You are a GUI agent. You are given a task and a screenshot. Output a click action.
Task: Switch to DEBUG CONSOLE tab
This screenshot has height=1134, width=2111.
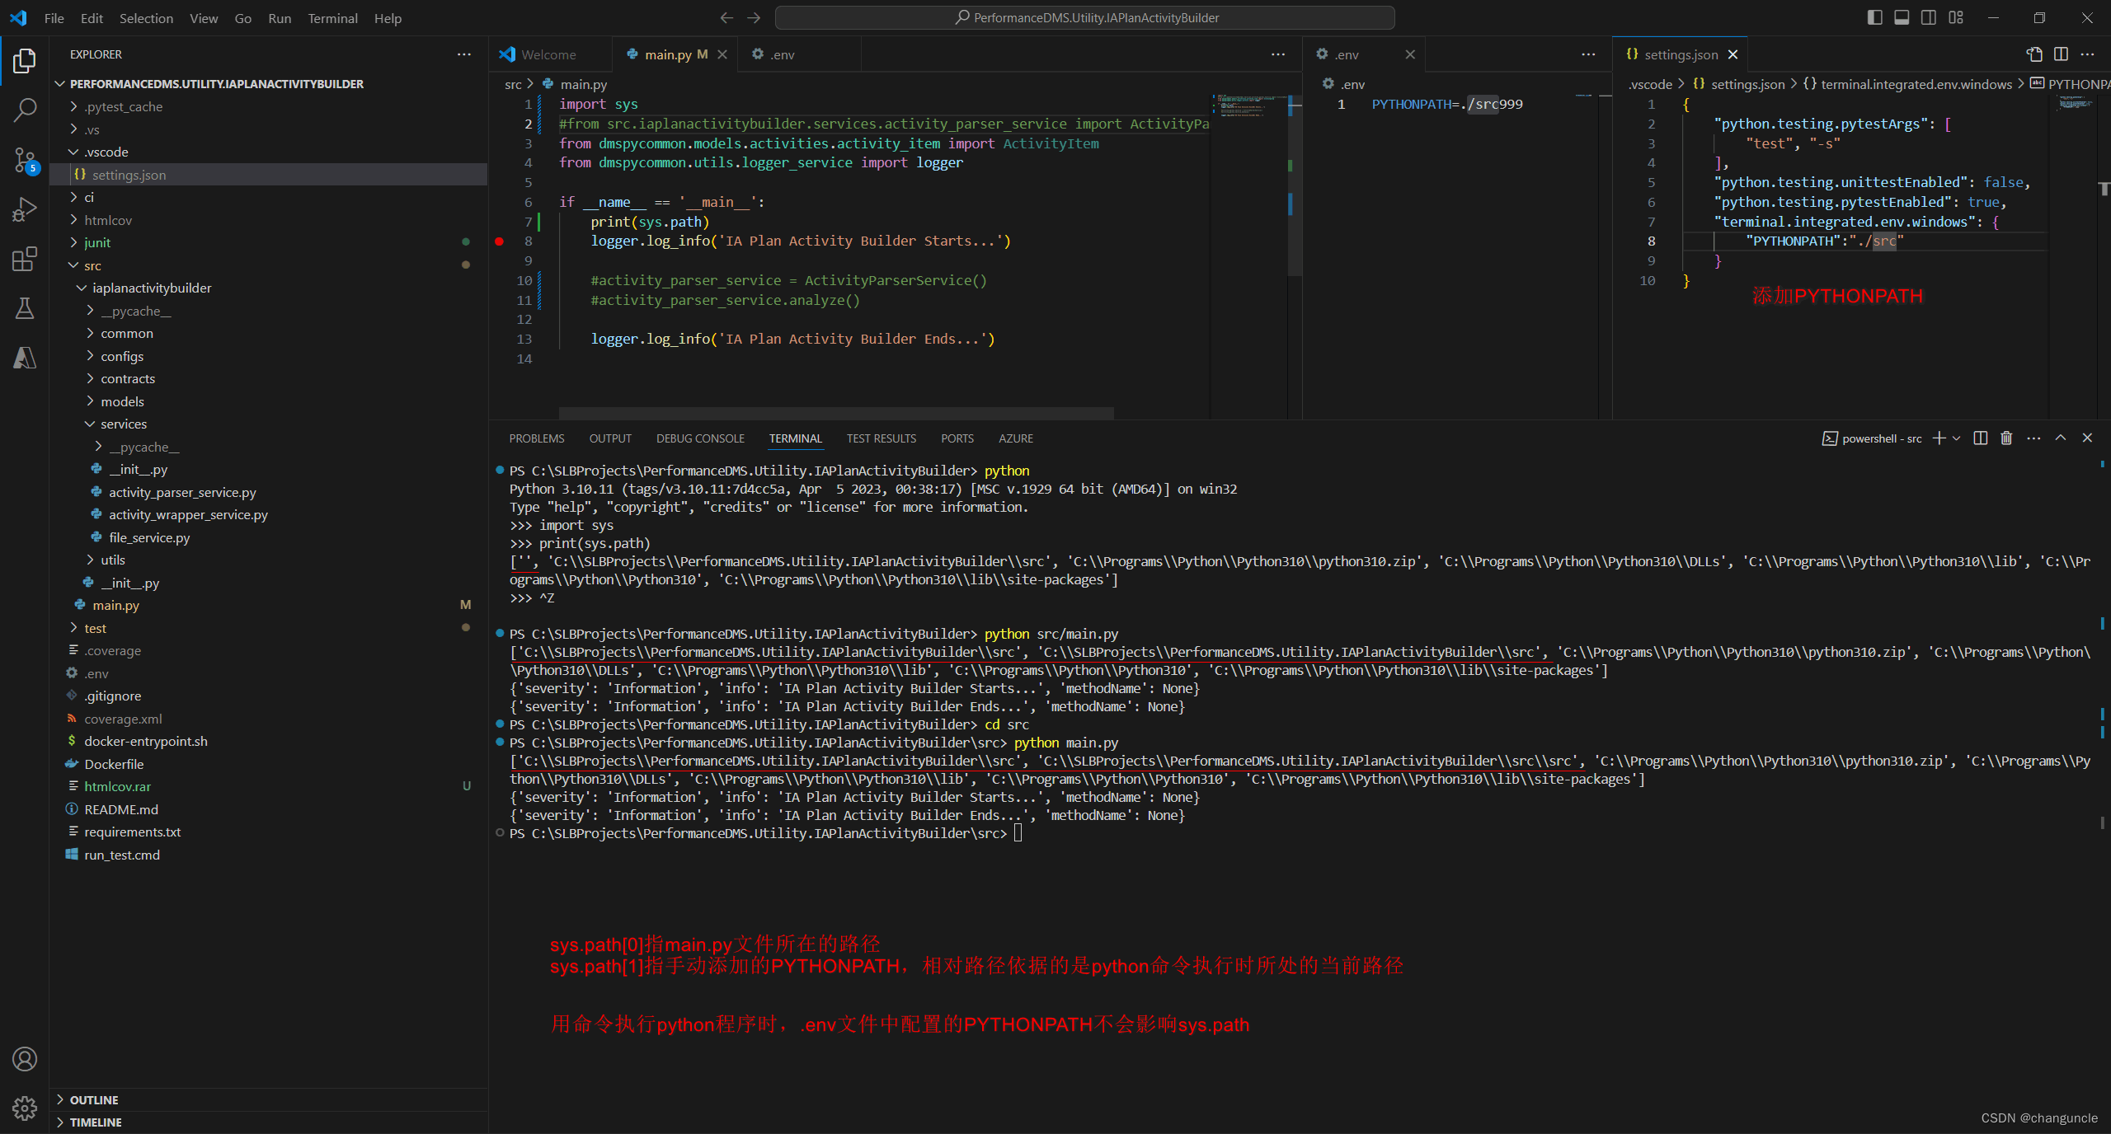pyautogui.click(x=700, y=438)
